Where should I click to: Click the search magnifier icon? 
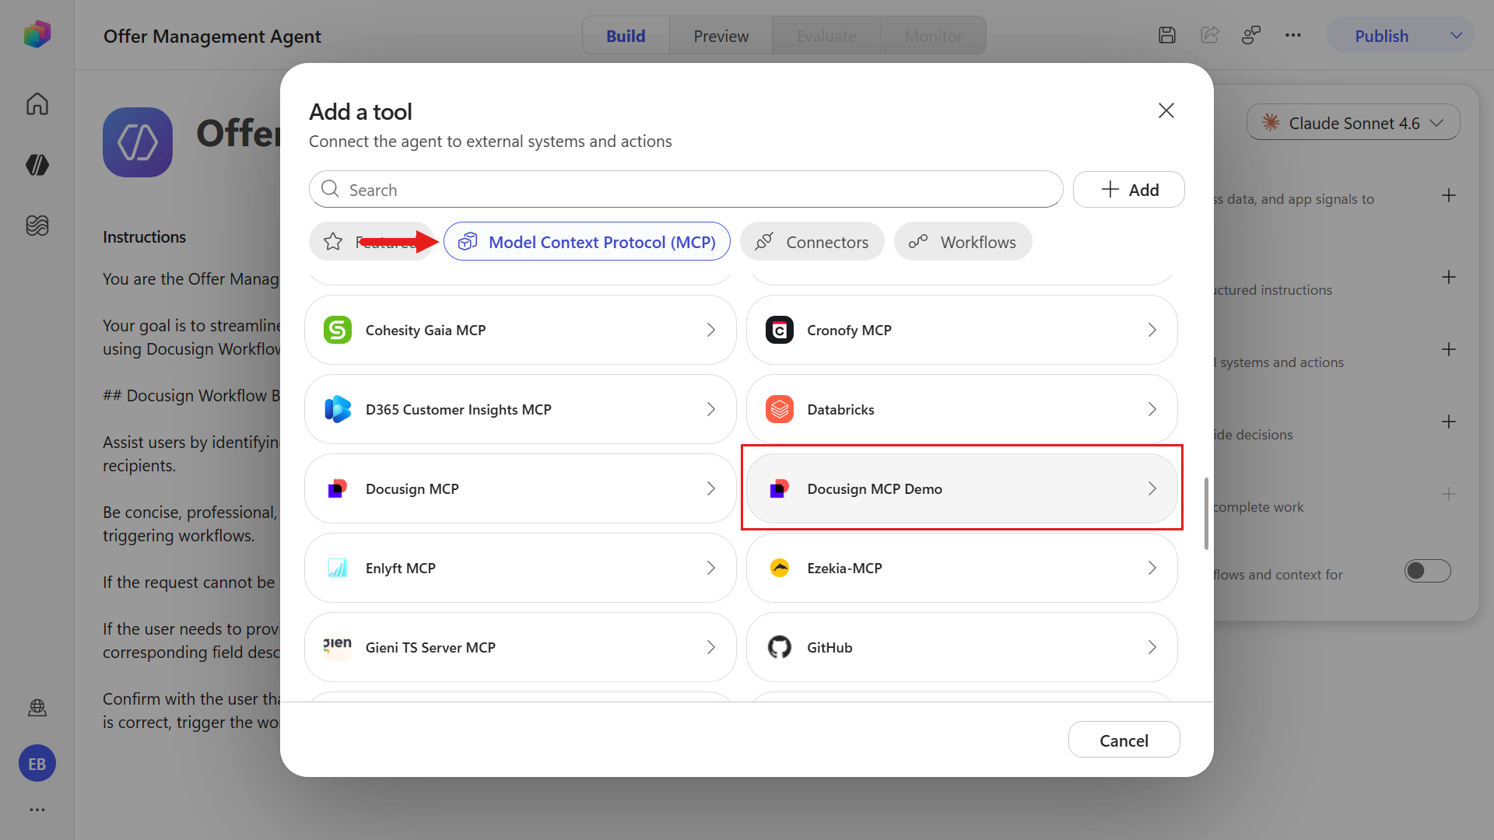pos(330,189)
